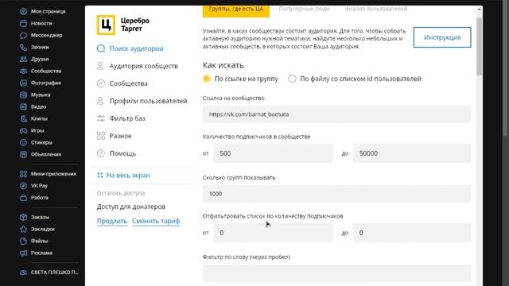Screen dimensions: 509x286
Task: Click the Music icon
Action: (23, 95)
